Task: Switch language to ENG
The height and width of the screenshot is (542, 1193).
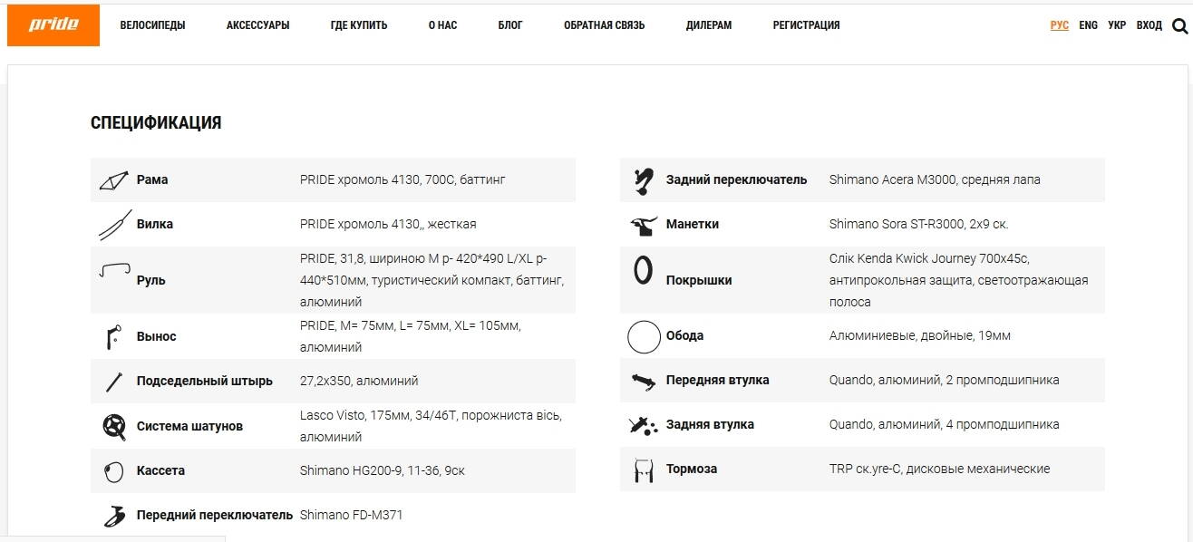Action: pos(1088,25)
